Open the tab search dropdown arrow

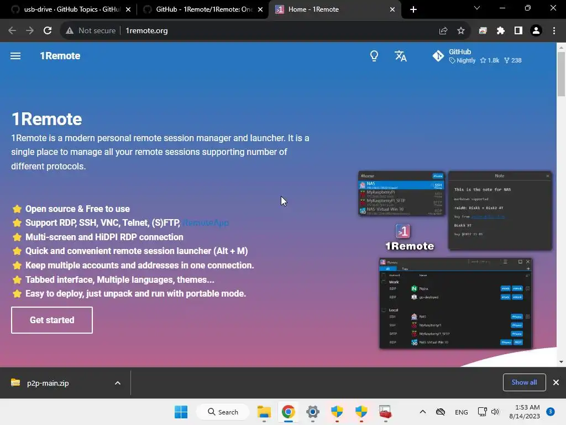(477, 8)
